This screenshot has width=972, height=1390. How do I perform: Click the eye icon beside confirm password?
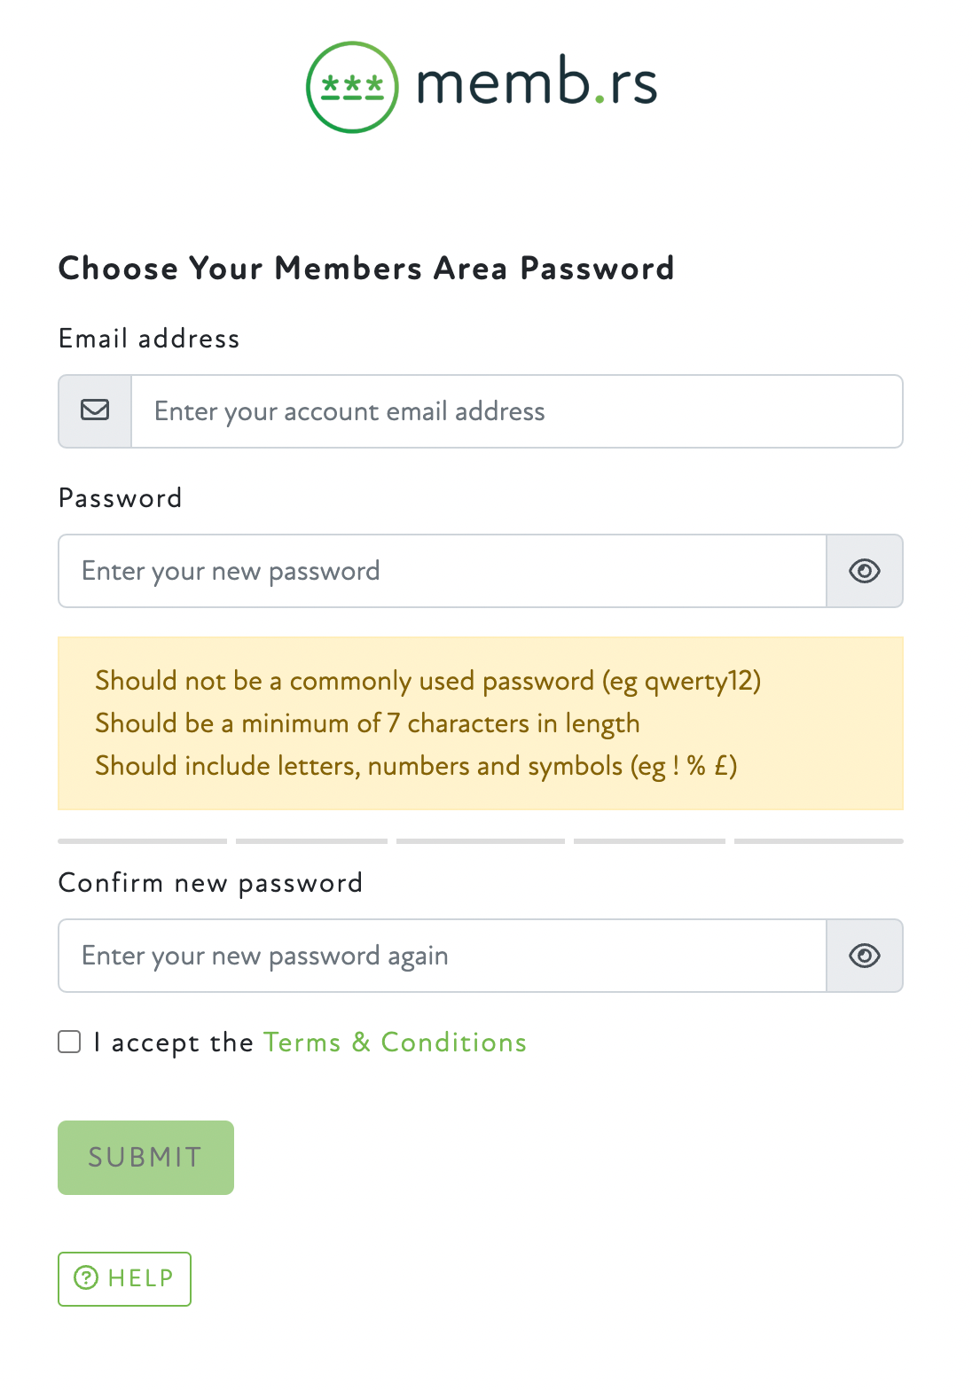tap(864, 955)
